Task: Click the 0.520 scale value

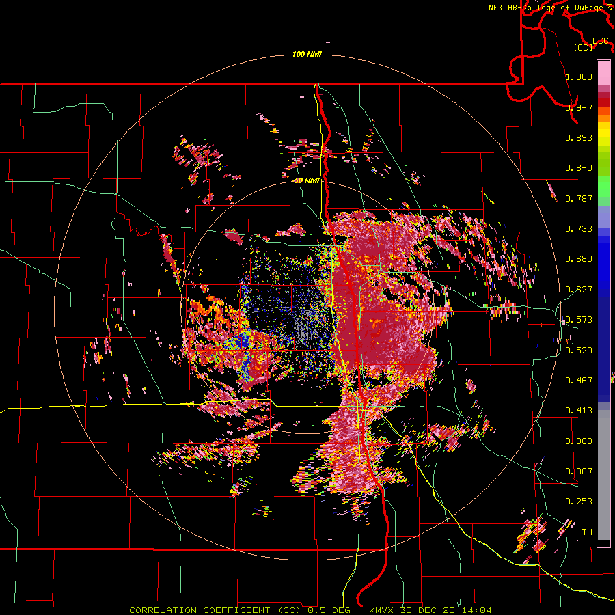Action: tap(579, 350)
